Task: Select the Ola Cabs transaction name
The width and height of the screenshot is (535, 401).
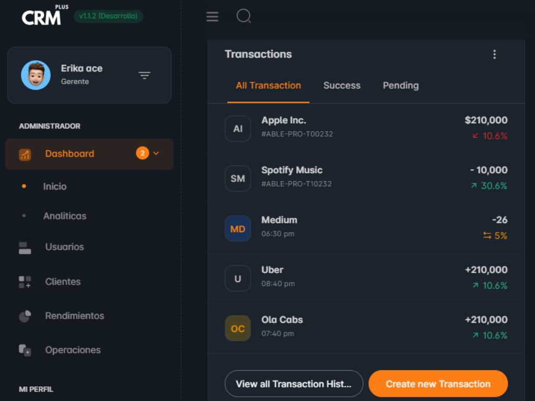Action: coord(282,320)
